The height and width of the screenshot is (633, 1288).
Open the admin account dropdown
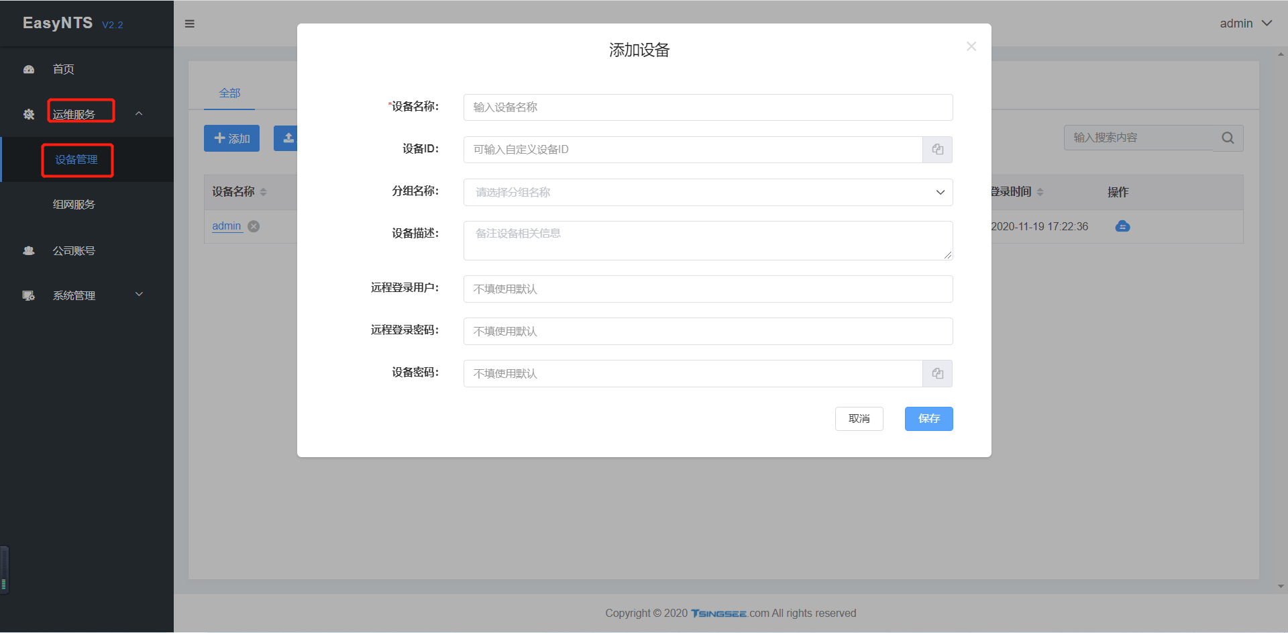(1246, 23)
